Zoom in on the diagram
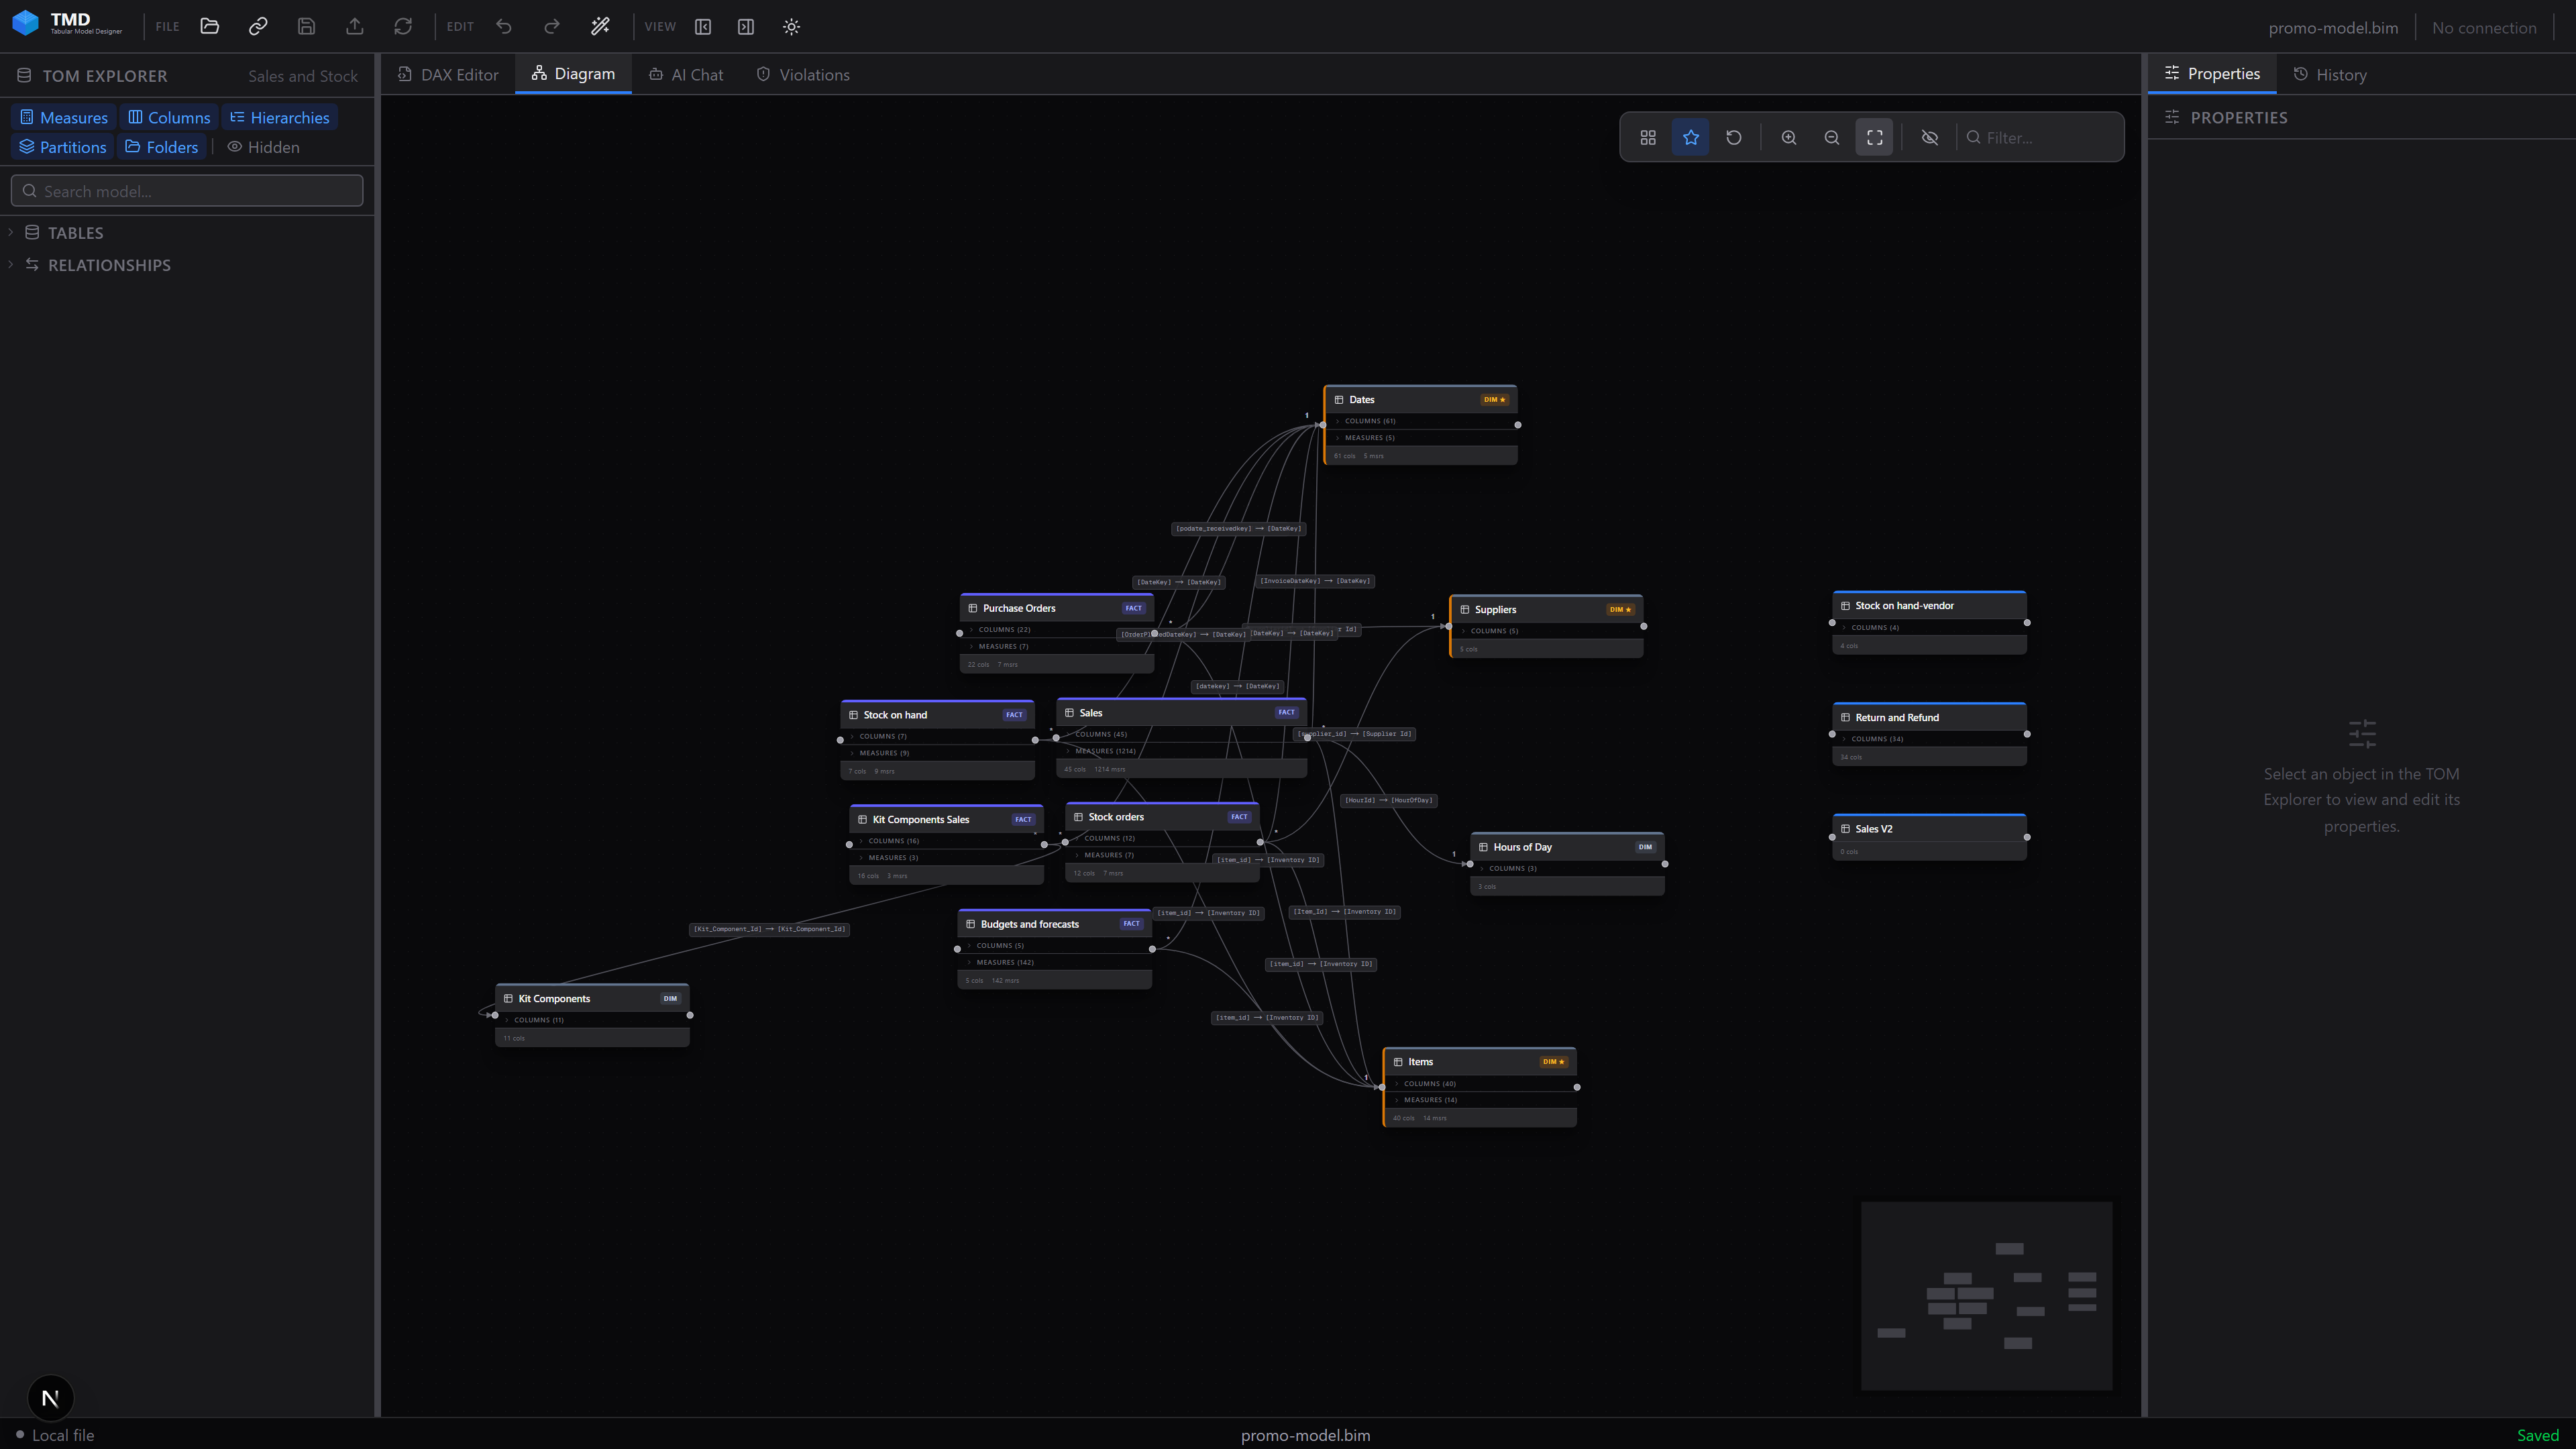 pos(1789,138)
